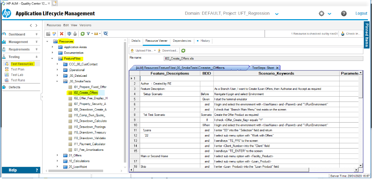Select the I07_Property_Security_A resource
Screen dimensions: 372x179
pyautogui.click(x=90, y=104)
